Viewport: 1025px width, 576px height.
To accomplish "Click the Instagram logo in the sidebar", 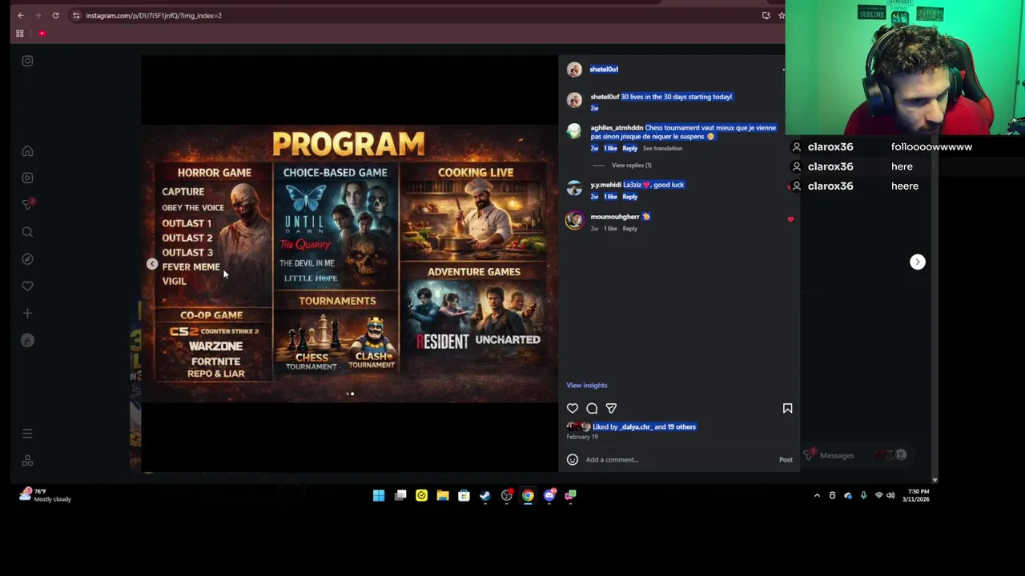I will 27,61.
